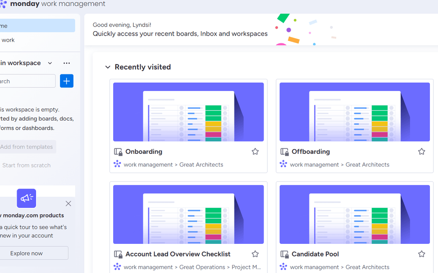Open the workspace selector dropdown
This screenshot has height=273, width=438.
pyautogui.click(x=50, y=63)
